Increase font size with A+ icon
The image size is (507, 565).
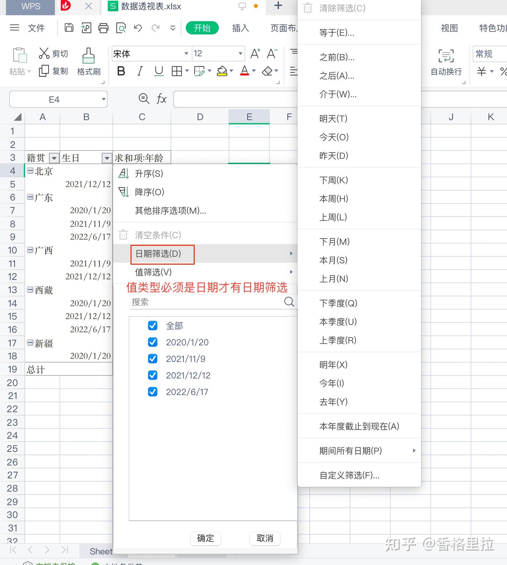pyautogui.click(x=255, y=54)
